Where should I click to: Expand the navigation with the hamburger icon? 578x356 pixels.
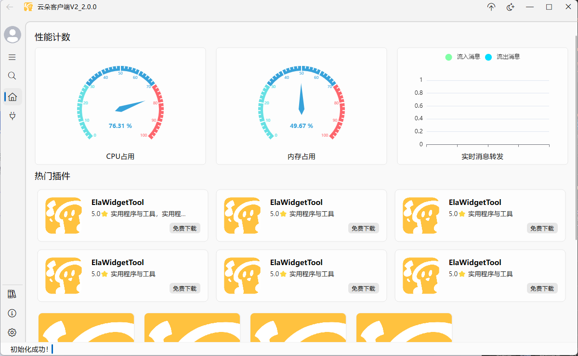[13, 57]
